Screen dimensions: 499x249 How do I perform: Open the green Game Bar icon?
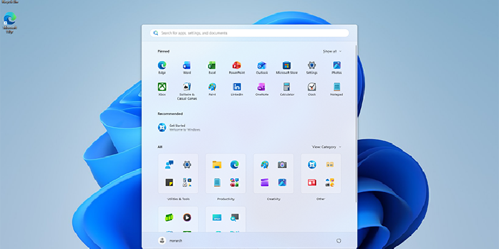(169, 217)
